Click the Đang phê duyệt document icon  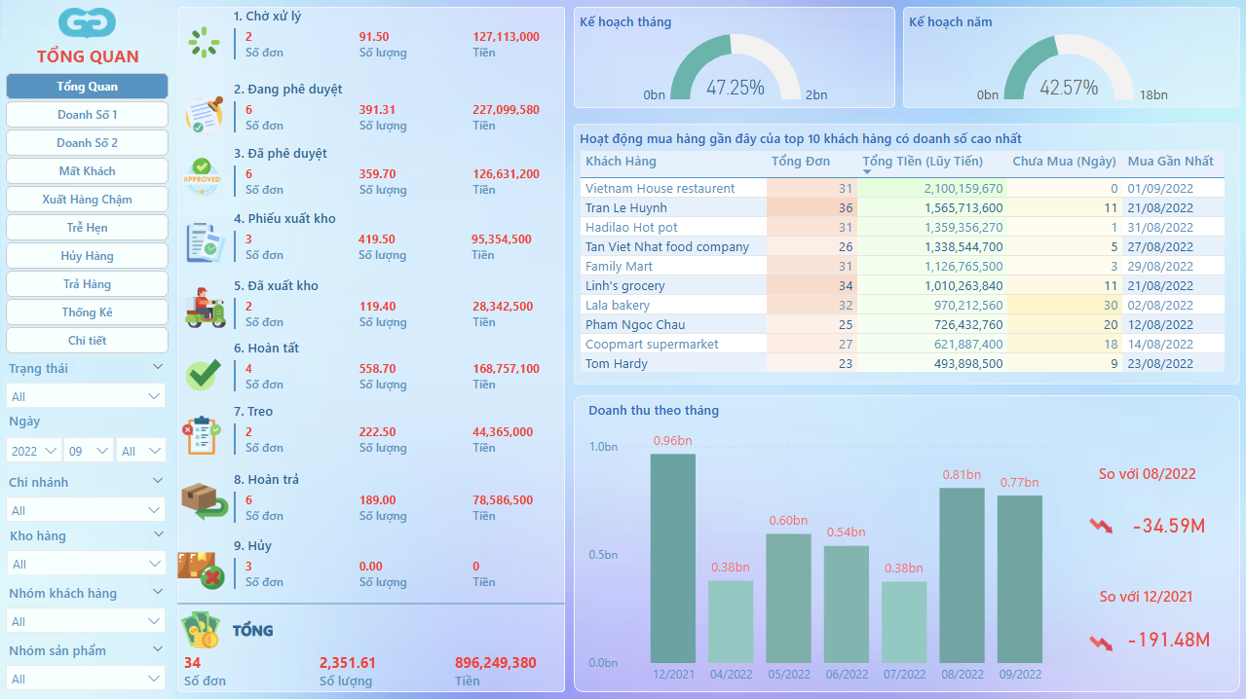pos(205,114)
